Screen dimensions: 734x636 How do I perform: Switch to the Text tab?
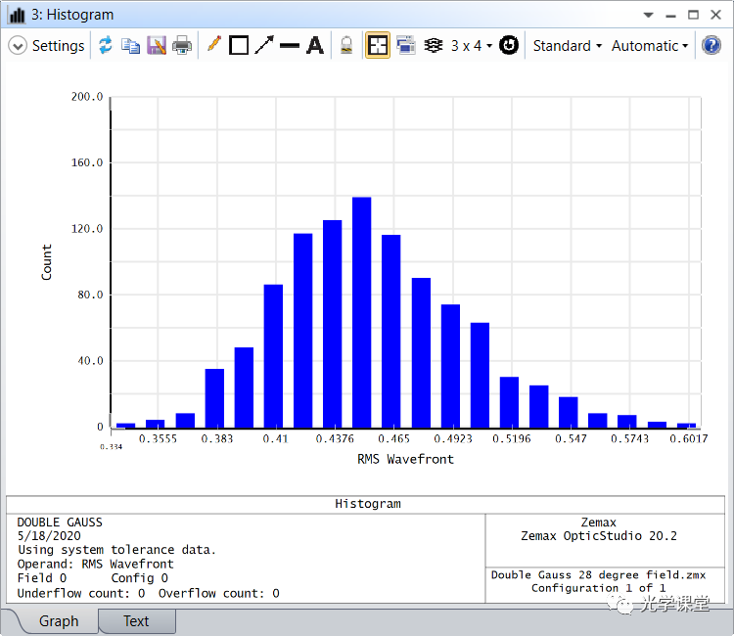(136, 620)
